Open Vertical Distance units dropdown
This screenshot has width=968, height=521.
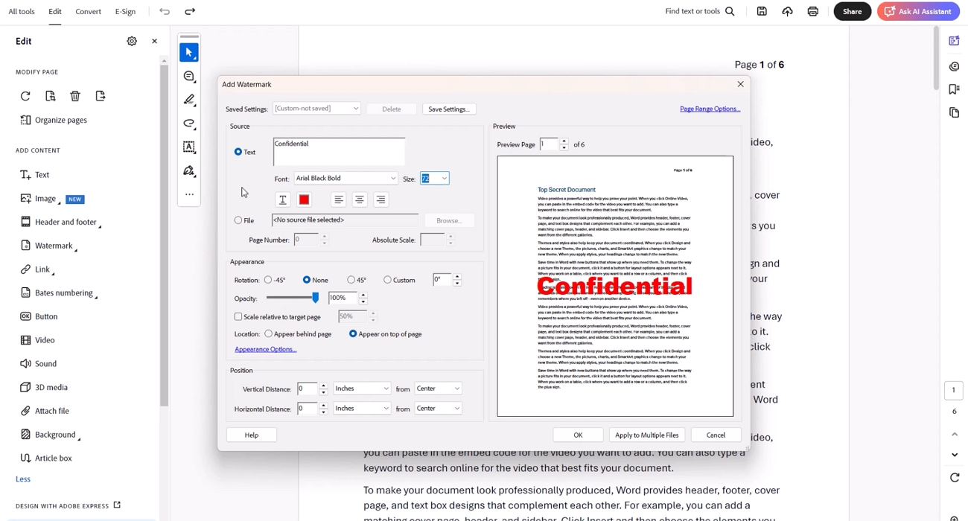362,389
